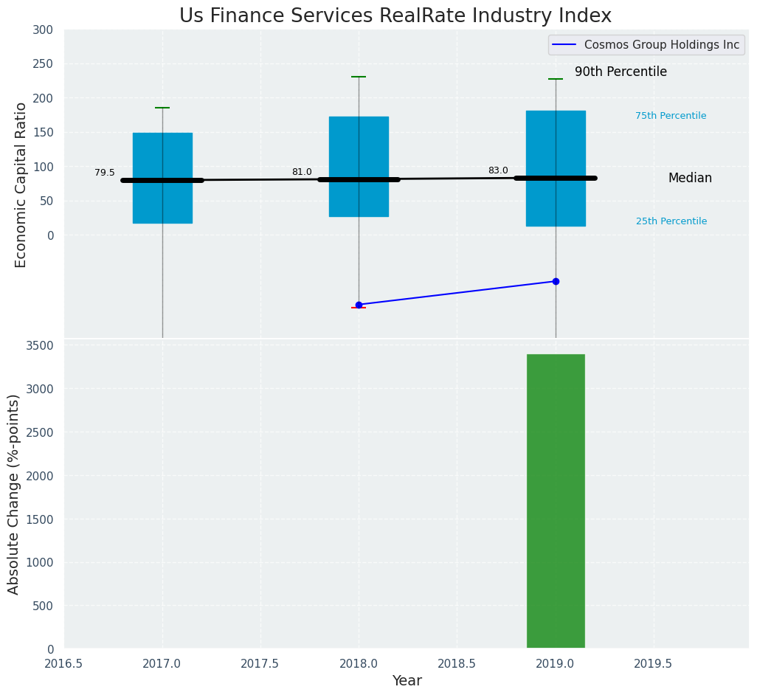Click the upper y-axis tick '250'
757x695 pixels.
pyautogui.click(x=42, y=64)
